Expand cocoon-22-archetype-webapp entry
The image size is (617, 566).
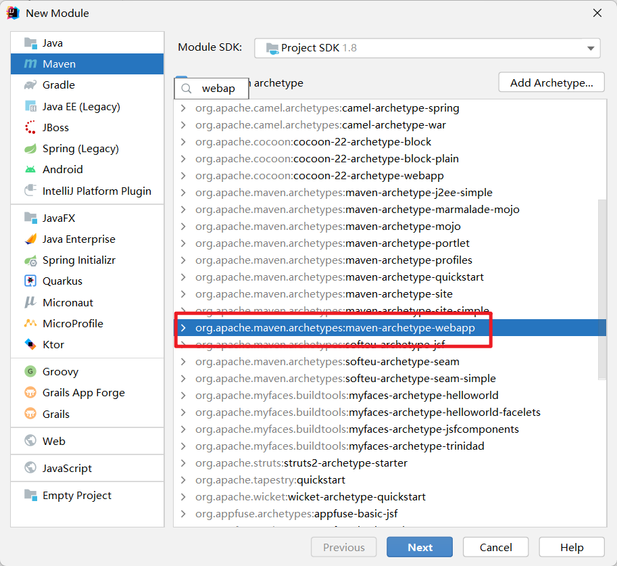(x=183, y=176)
